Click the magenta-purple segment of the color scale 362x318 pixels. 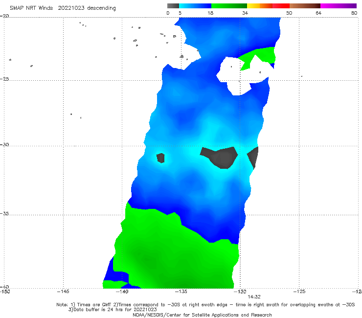tap(339, 6)
